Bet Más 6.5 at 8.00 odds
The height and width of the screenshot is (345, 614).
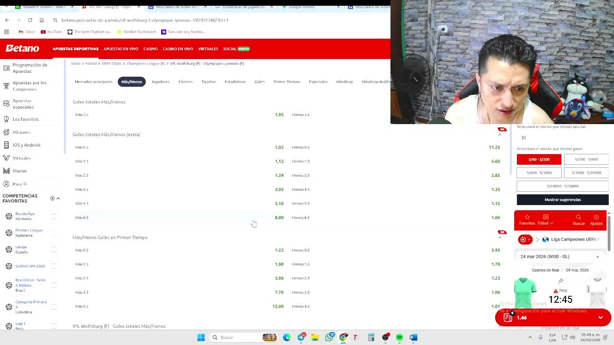point(179,218)
